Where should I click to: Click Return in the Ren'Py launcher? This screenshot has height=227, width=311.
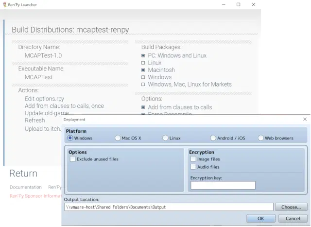pos(23,174)
